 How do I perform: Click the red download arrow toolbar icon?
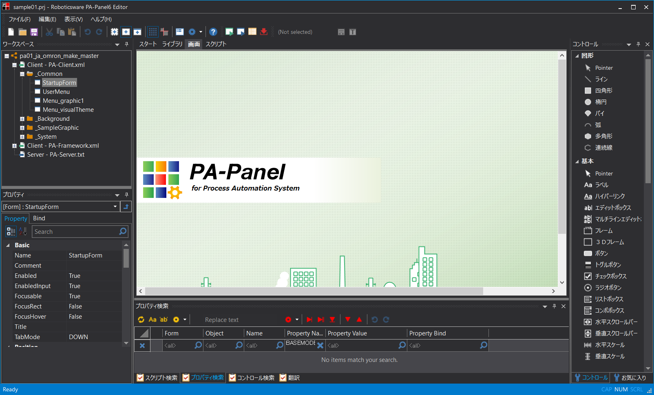click(264, 32)
